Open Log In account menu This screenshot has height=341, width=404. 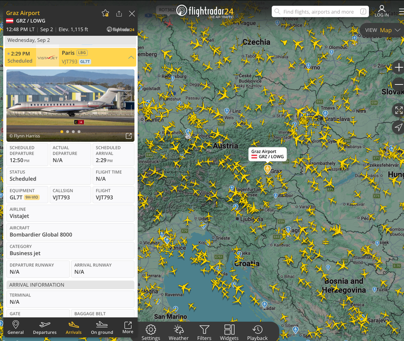(x=382, y=11)
